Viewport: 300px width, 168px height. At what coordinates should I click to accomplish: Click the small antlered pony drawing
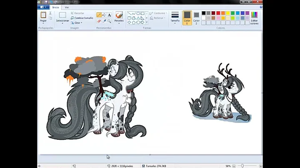coord(220,93)
